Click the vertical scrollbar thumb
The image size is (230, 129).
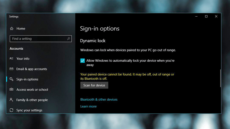(x=220, y=78)
